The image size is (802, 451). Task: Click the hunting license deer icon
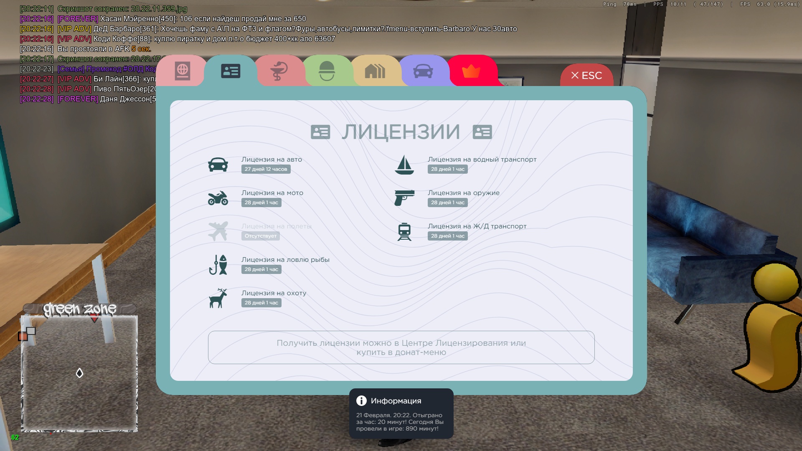[218, 298]
